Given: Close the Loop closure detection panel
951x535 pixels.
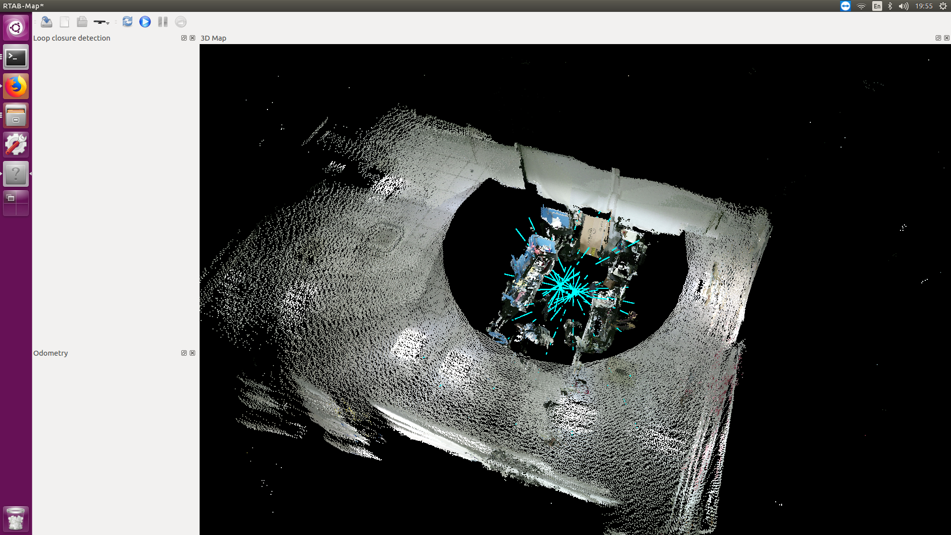Looking at the screenshot, I should 193,38.
